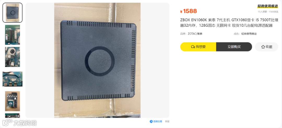282x128 pixels.
Task: Click the partially visible last thumbnail
Action: tap(13, 115)
